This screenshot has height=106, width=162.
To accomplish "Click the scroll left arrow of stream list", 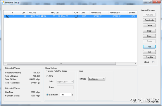I will pyautogui.click(x=5, y=64).
